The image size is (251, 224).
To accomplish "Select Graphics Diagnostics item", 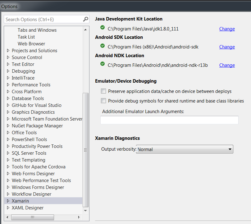I will [33, 112].
